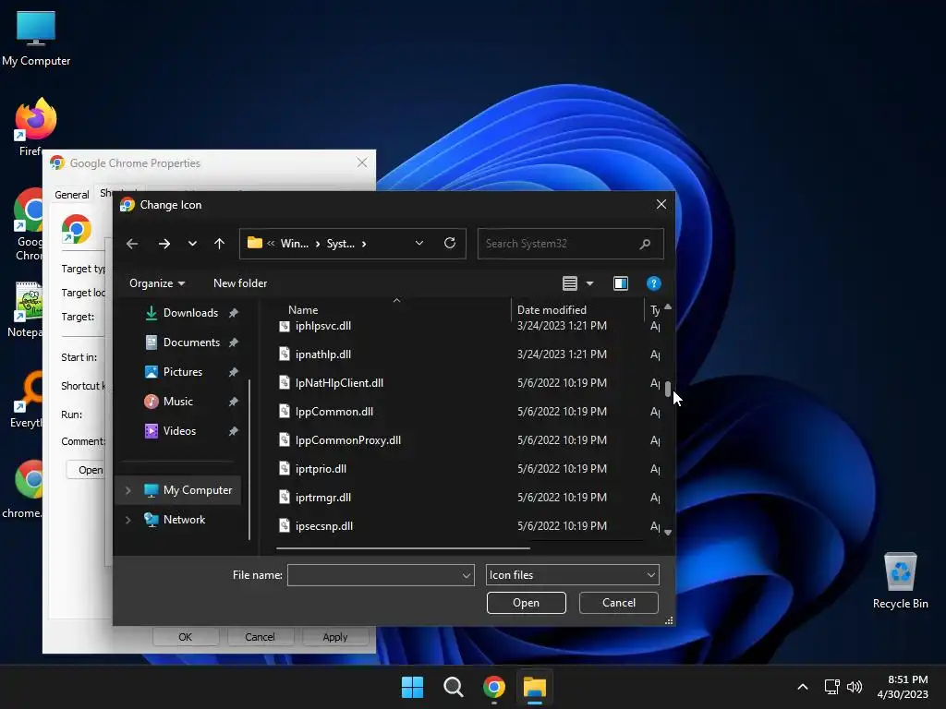The width and height of the screenshot is (946, 709).
Task: Click scroll down arrow of file list
Action: pos(668,533)
